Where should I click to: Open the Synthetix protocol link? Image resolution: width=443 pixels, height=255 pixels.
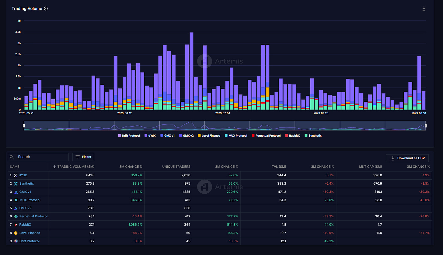click(x=26, y=184)
